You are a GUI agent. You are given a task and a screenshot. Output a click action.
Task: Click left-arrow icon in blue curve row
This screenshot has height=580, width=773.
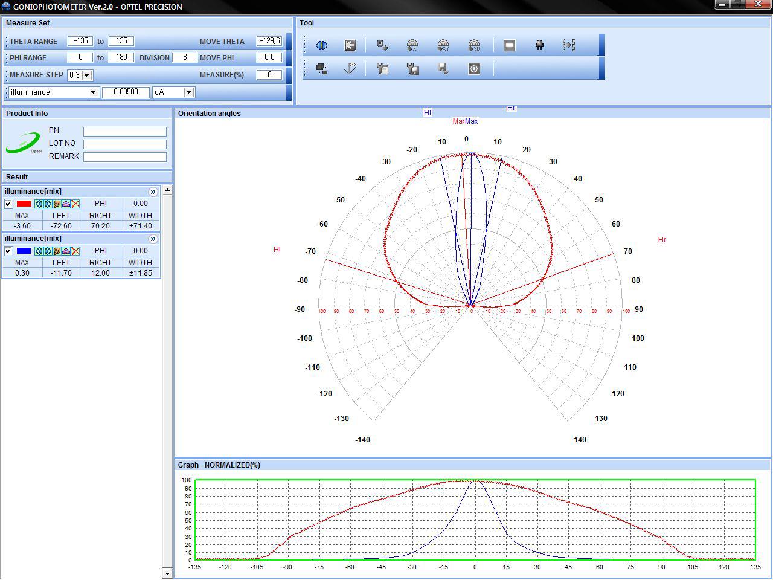[39, 251]
